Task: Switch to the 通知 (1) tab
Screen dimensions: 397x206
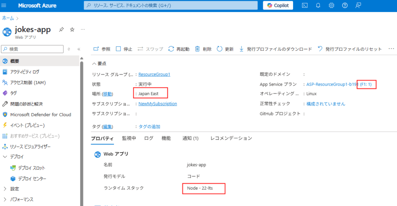Action: (x=190, y=138)
